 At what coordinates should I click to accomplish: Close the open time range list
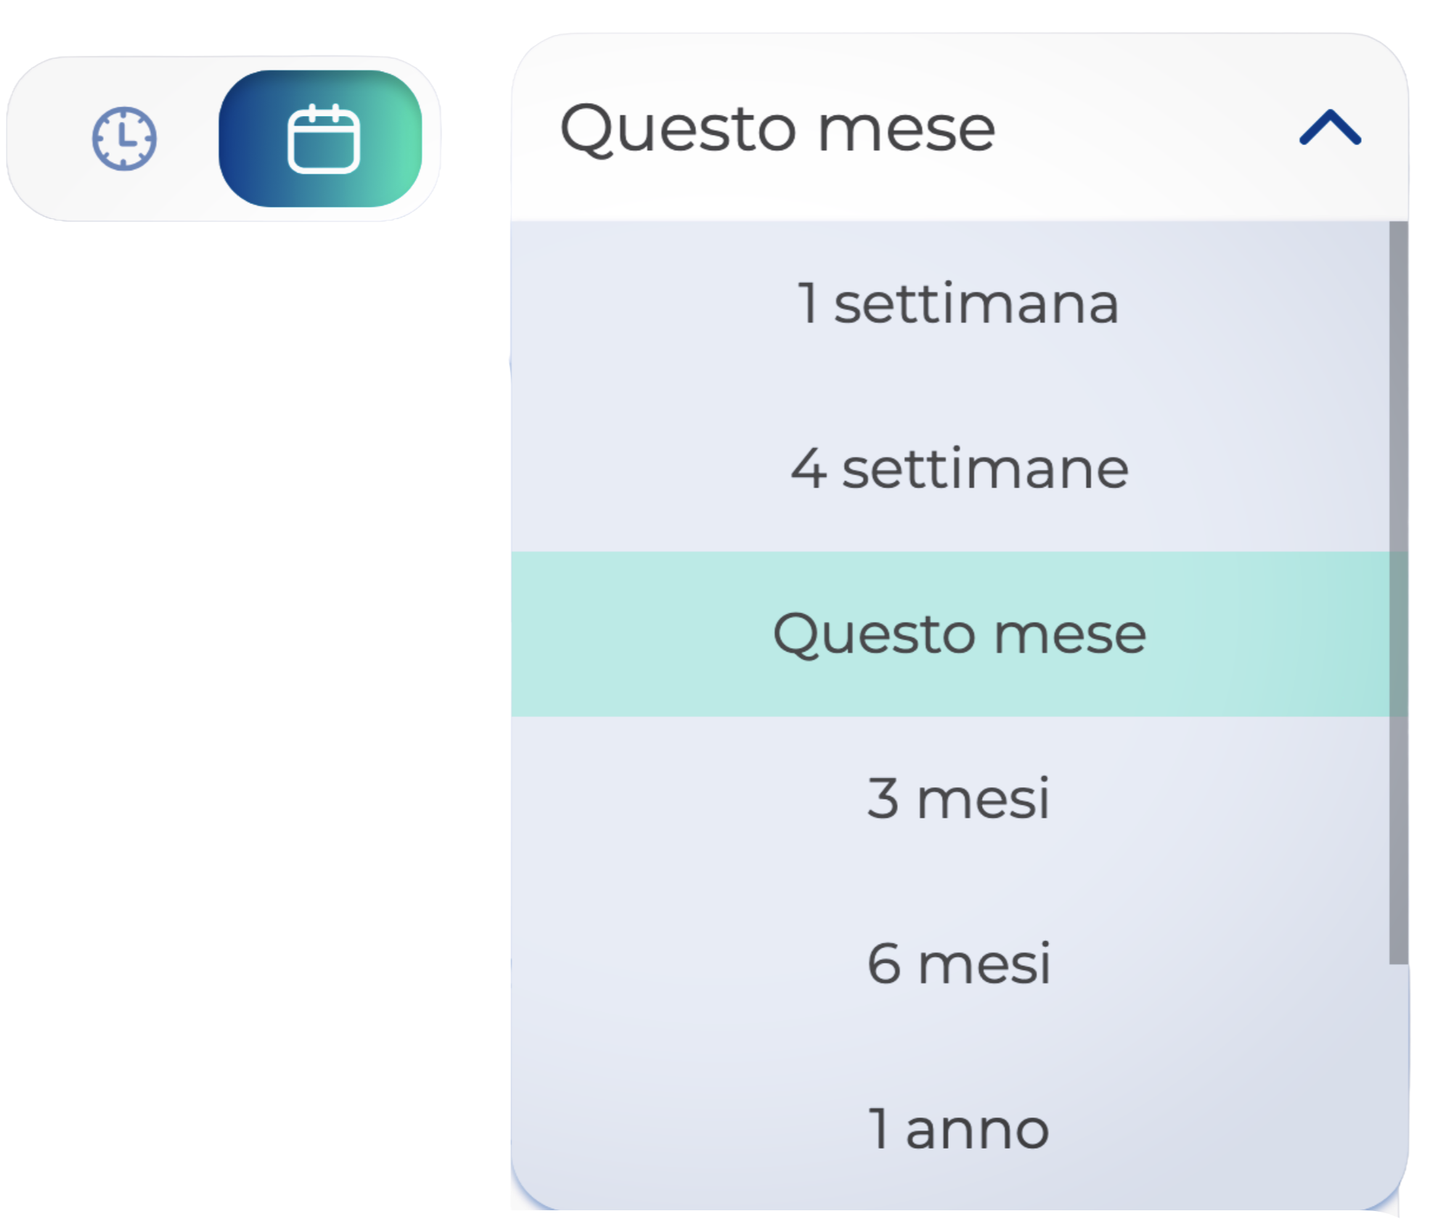pyautogui.click(x=1329, y=128)
